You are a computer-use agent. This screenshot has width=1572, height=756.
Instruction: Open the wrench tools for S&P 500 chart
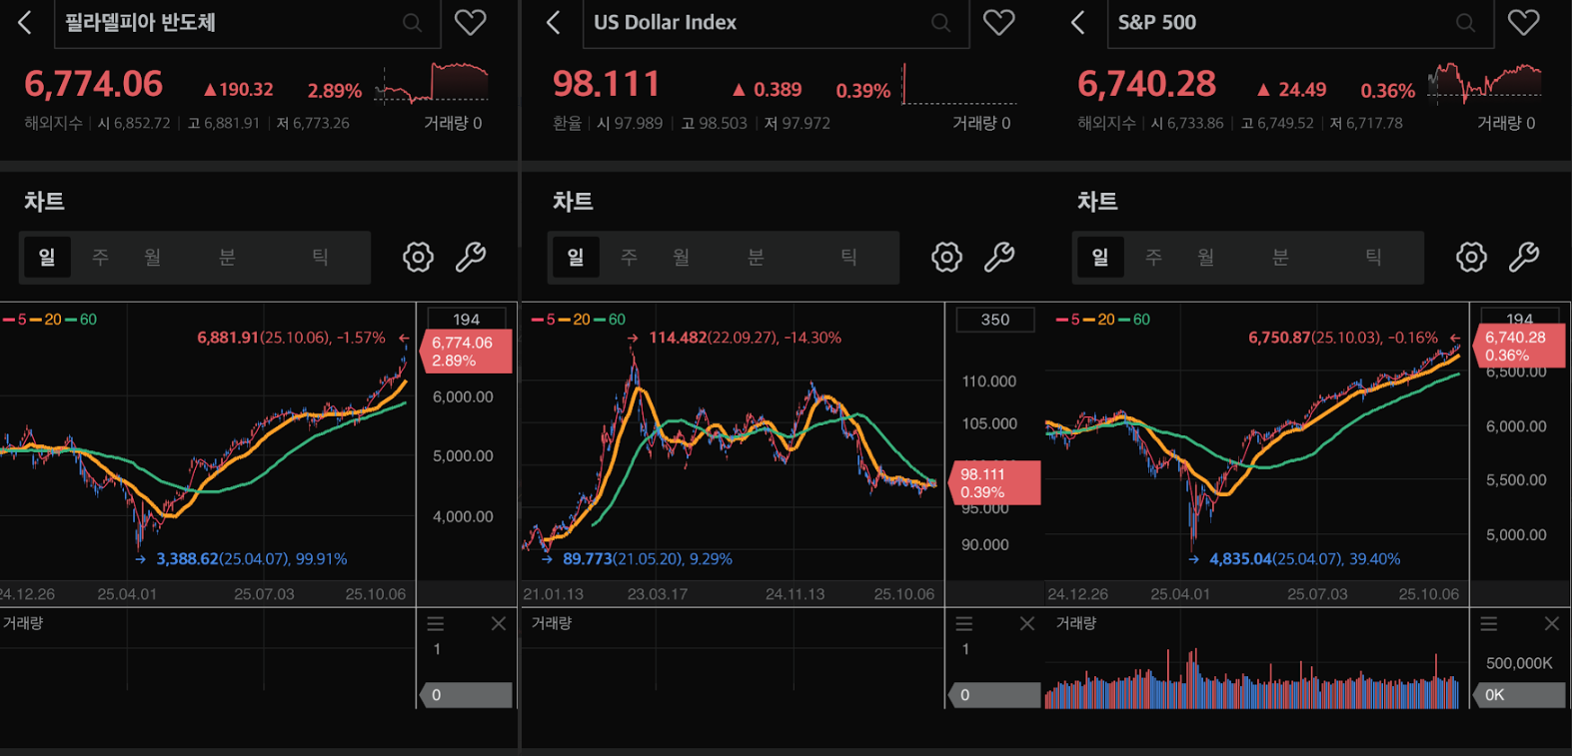pos(1524,257)
